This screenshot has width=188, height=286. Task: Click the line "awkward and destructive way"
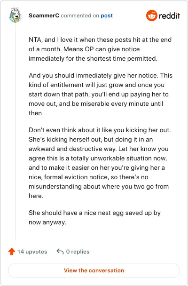click(99, 149)
